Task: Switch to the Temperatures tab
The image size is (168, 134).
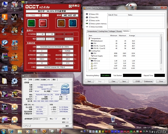Action: [92, 31]
